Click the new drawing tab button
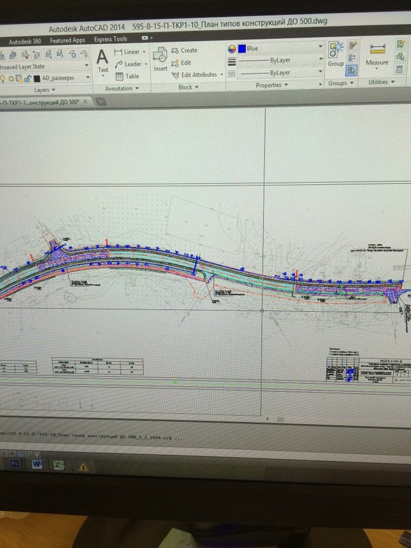The image size is (411, 548). coord(101,101)
